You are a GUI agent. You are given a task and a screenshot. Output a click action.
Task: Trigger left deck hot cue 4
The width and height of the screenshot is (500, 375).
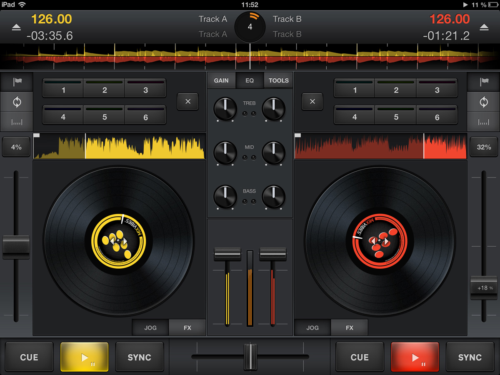tap(63, 115)
